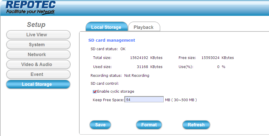Open the Network setup section
The width and height of the screenshot is (269, 136).
(x=38, y=54)
